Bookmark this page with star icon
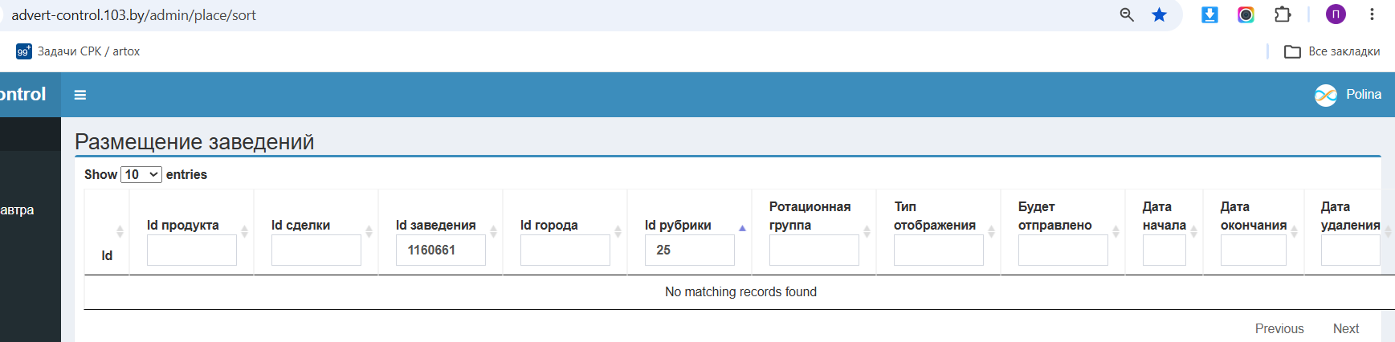 [x=1159, y=14]
